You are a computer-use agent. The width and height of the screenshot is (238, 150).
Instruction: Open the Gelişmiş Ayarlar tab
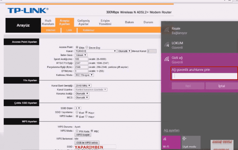click(x=83, y=22)
